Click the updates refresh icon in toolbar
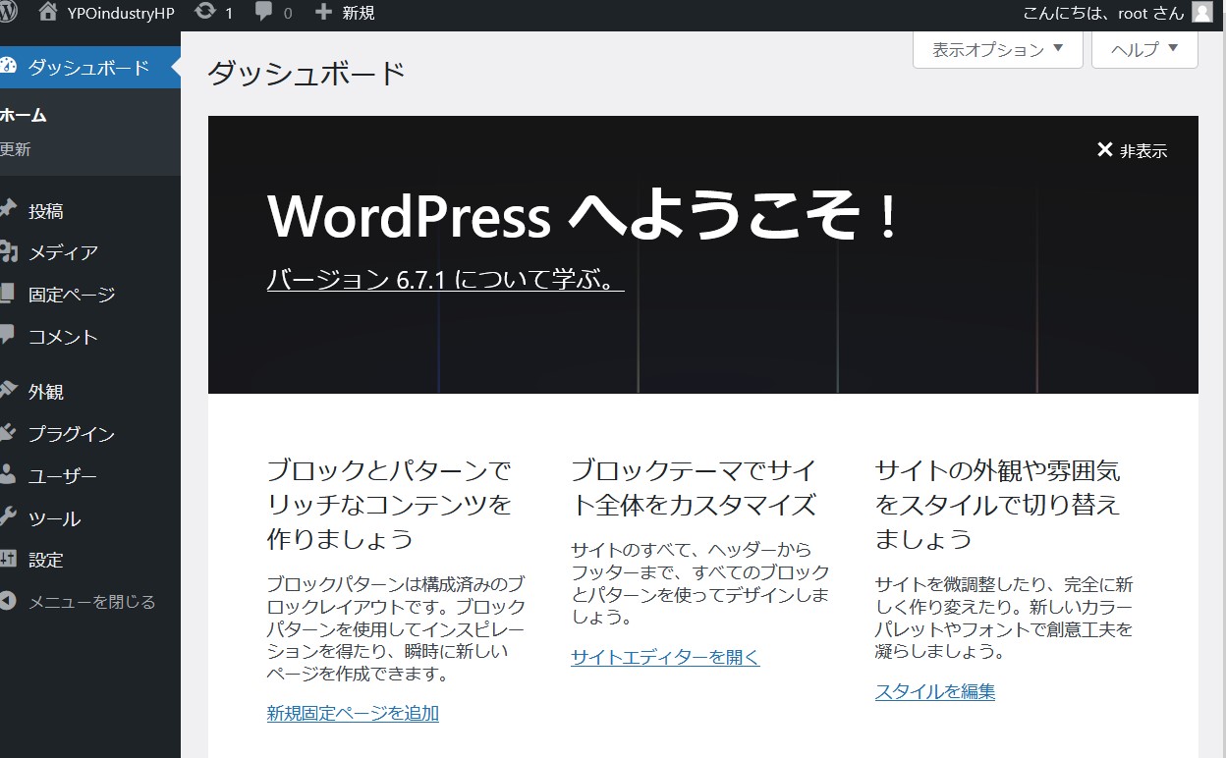1226x758 pixels. [204, 13]
